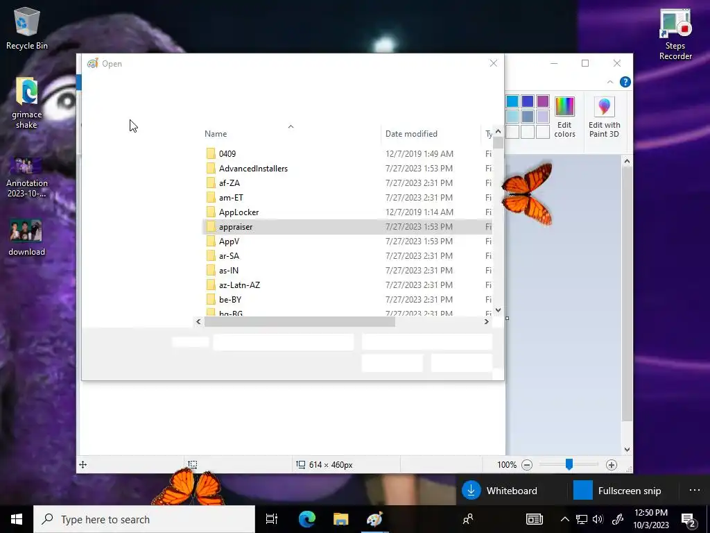
Task: Open Whiteboard from the ink workspace
Action: (500, 491)
